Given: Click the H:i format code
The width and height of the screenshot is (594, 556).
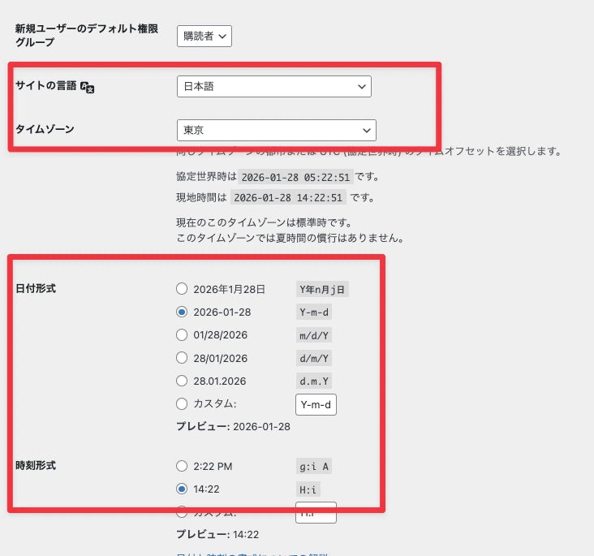Looking at the screenshot, I should [308, 489].
